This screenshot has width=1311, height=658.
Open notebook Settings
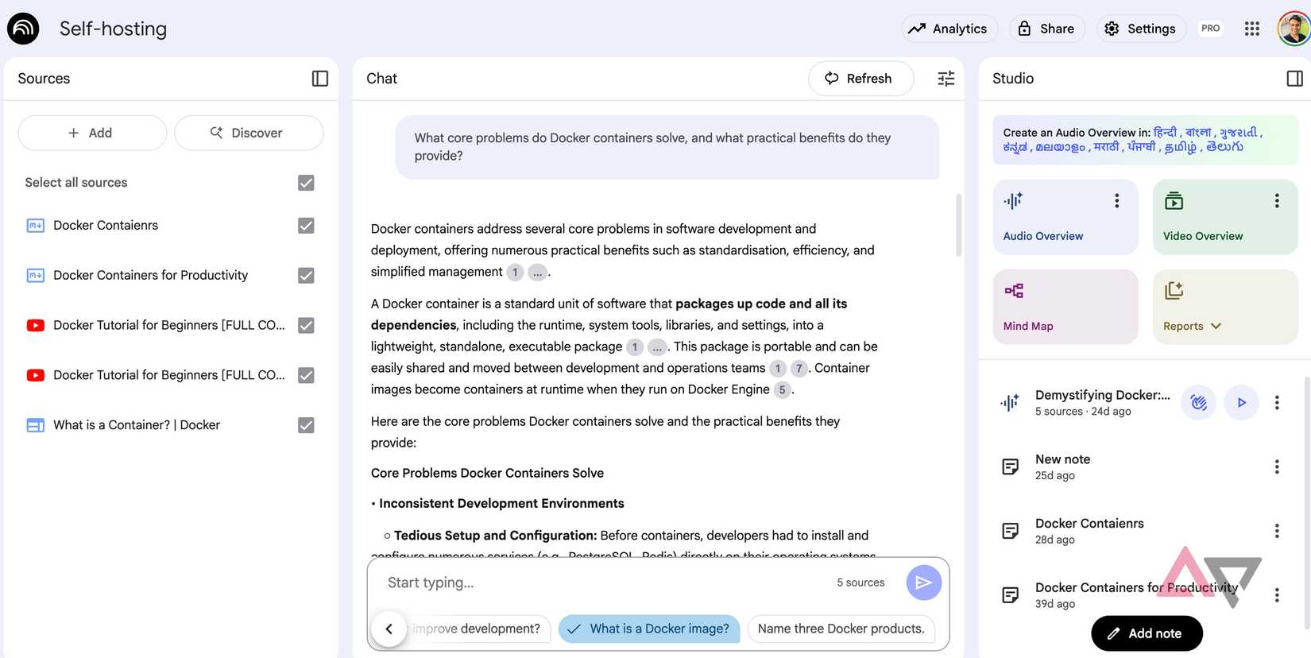(x=1141, y=28)
